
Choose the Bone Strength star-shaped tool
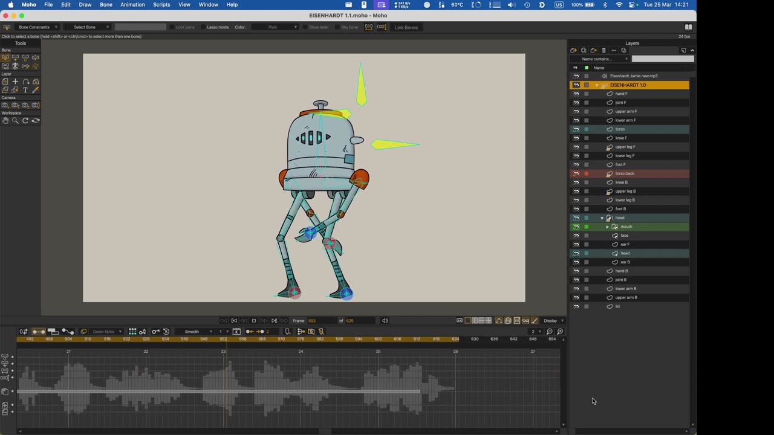[x=15, y=66]
